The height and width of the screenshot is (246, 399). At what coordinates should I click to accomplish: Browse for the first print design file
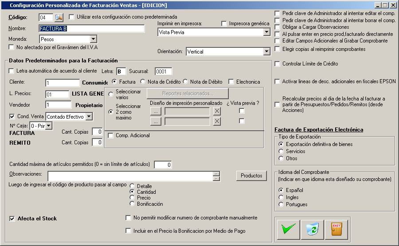156,111
